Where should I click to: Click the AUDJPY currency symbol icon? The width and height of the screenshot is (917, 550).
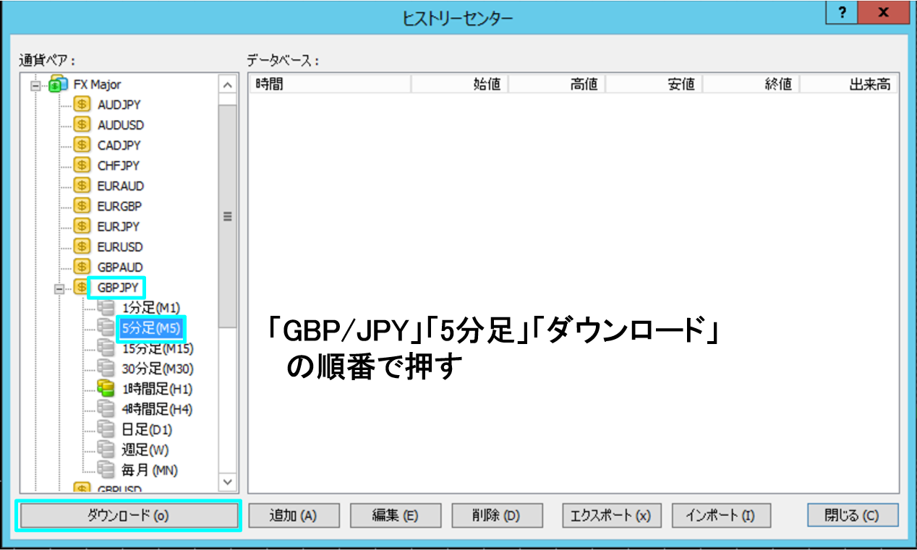pos(82,105)
